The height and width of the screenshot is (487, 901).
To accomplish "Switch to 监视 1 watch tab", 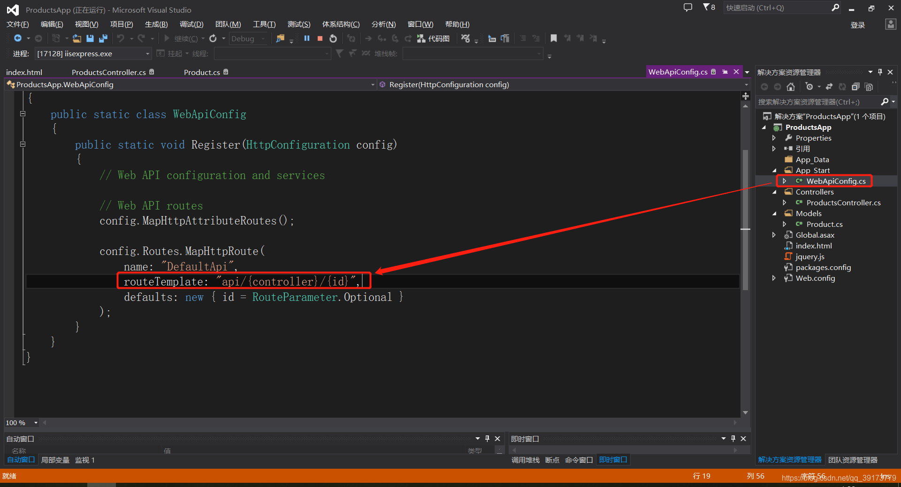I will pos(85,460).
